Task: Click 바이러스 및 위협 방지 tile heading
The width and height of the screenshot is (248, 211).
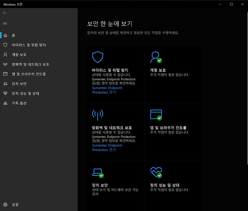Action: click(x=110, y=70)
